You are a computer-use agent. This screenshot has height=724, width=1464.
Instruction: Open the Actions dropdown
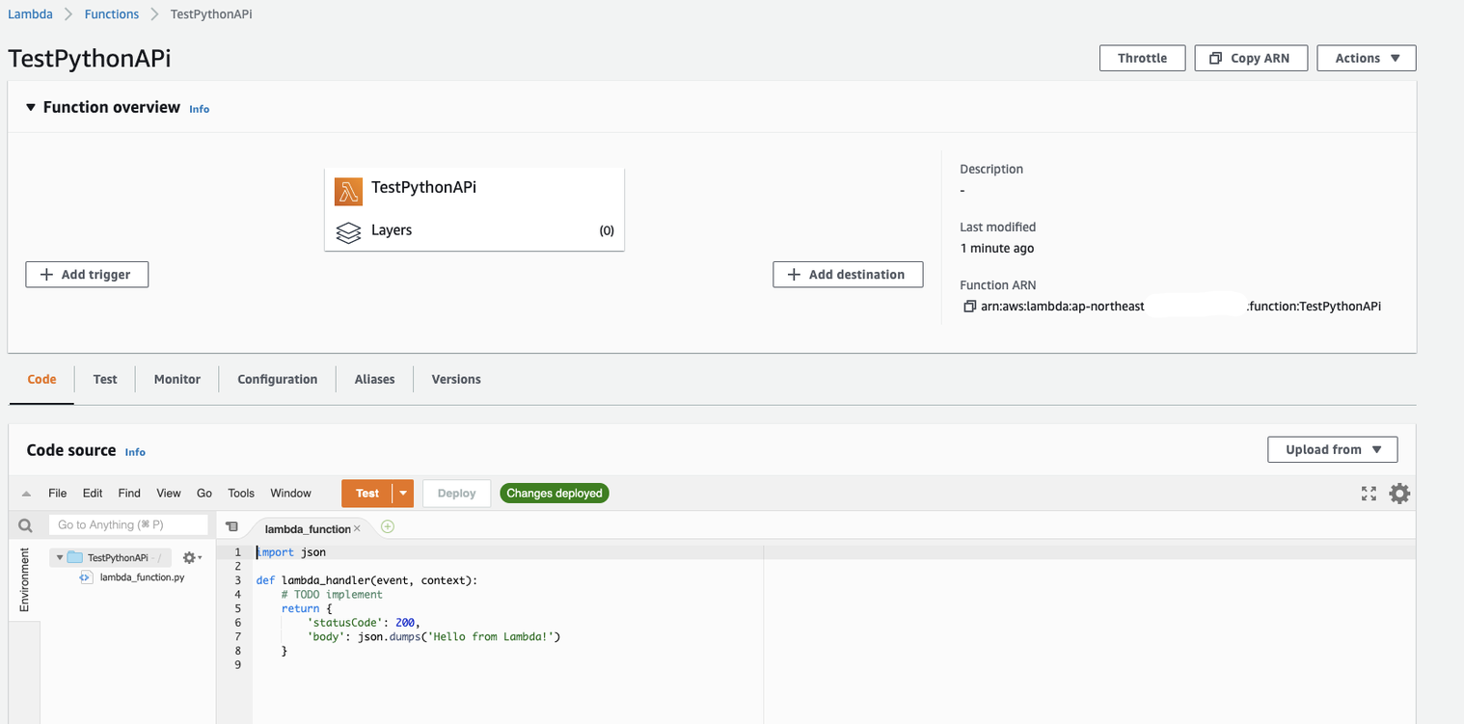(x=1367, y=58)
